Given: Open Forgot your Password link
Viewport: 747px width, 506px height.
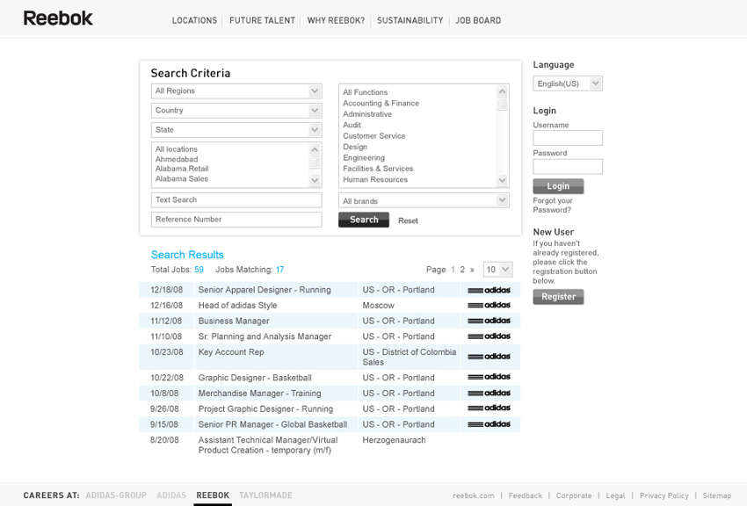Looking at the screenshot, I should point(553,206).
